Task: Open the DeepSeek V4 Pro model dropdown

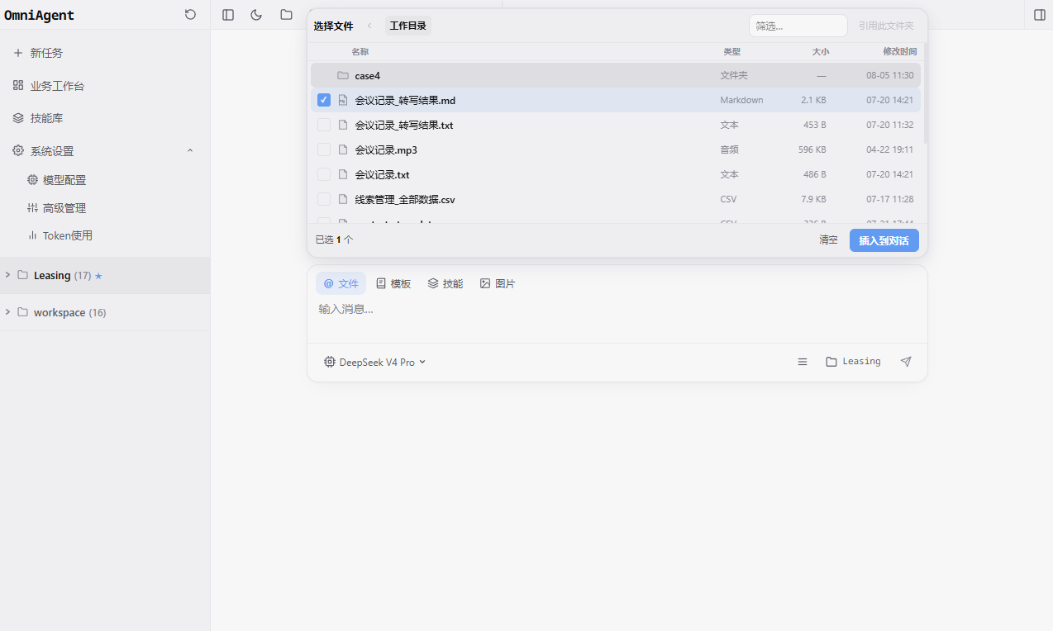Action: tap(375, 362)
